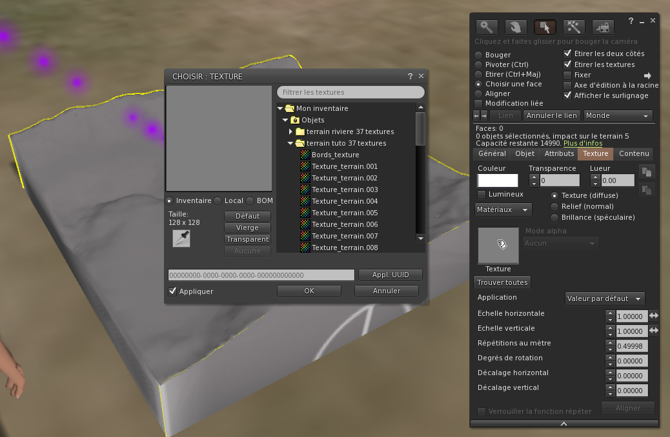Click the upper copy texture parameters icon
The width and height of the screenshot is (670, 437).
[647, 171]
